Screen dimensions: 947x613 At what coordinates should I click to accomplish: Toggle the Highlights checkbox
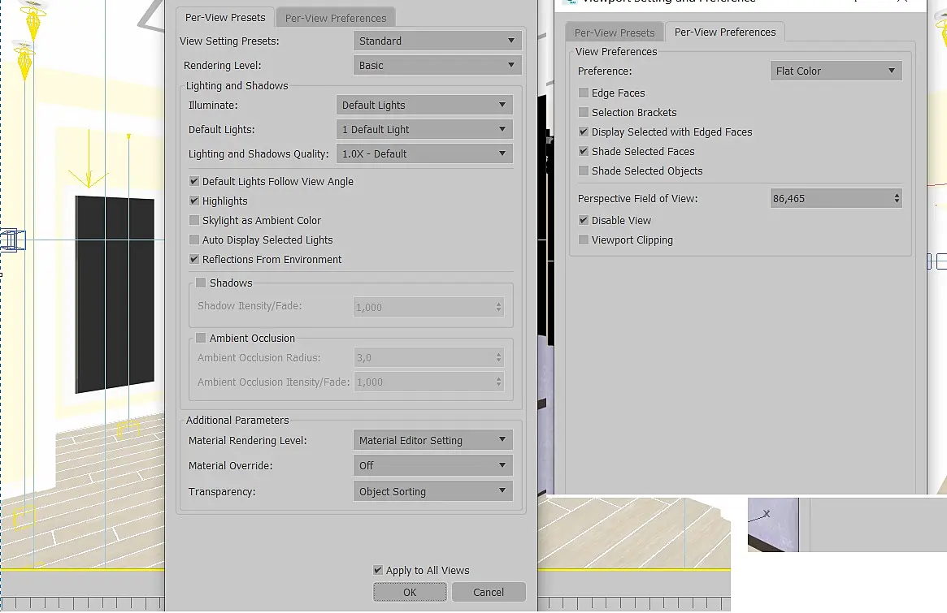(x=193, y=201)
